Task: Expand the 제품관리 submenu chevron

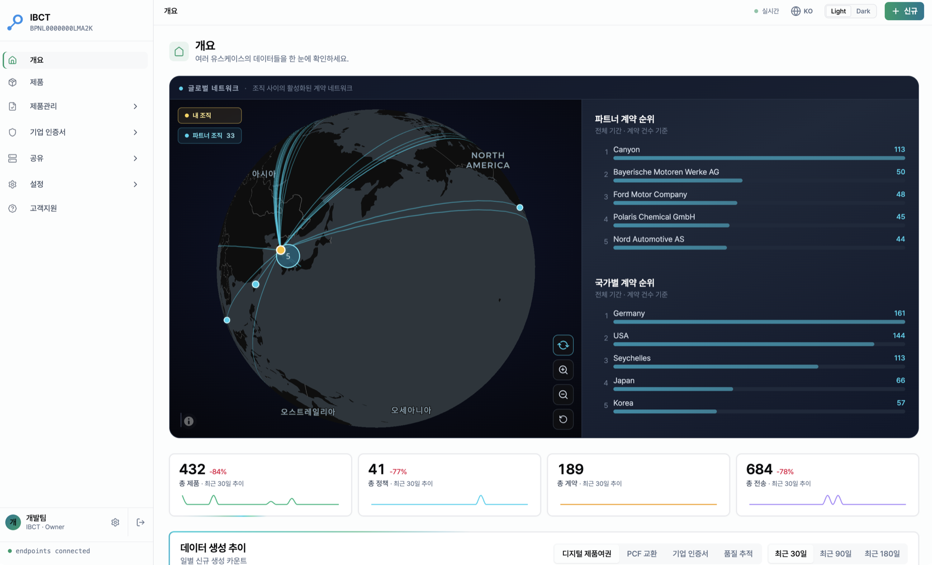Action: pyautogui.click(x=135, y=106)
